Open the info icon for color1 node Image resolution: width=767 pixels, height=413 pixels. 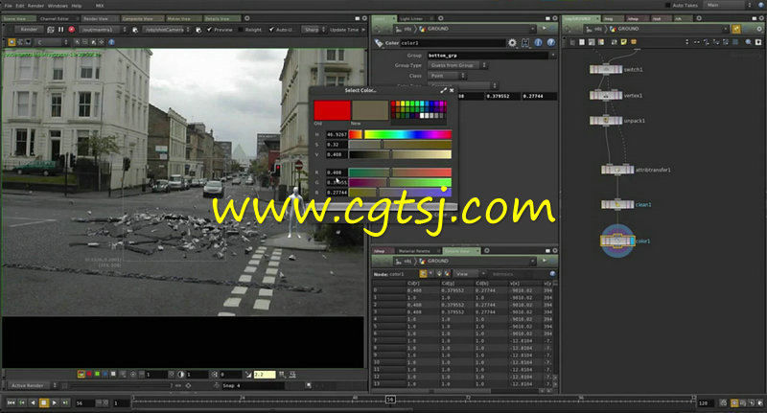click(x=538, y=43)
